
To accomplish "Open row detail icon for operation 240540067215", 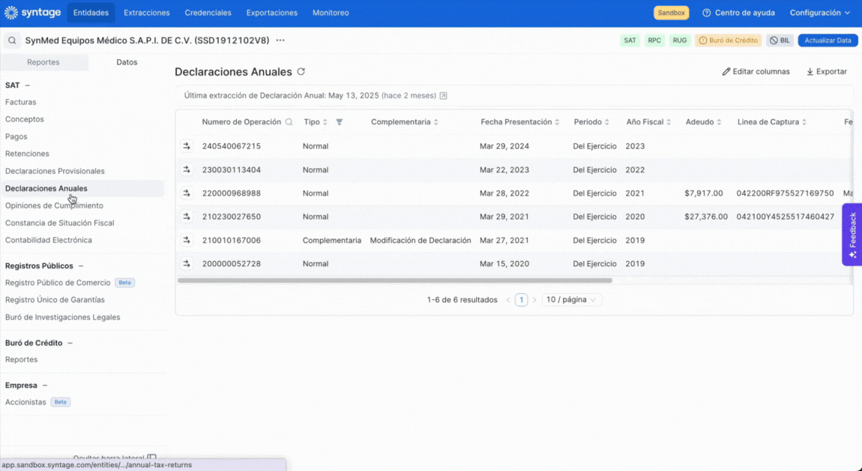I will [187, 145].
